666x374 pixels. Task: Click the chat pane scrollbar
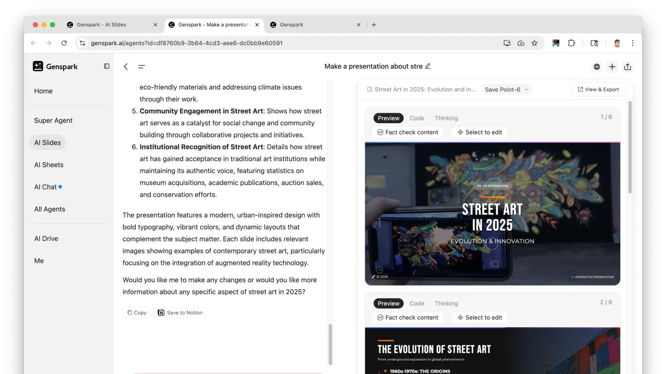330,344
